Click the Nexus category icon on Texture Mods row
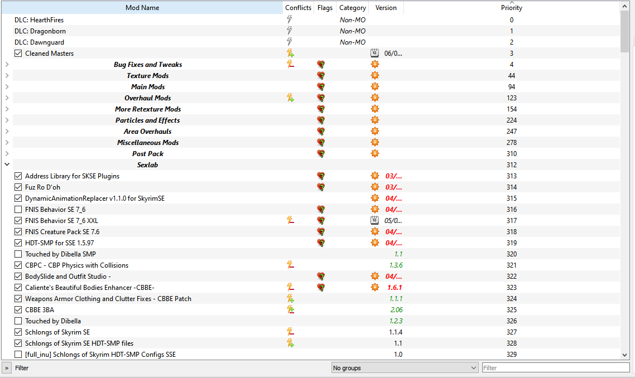Viewport: 635px width, 378px height. click(x=375, y=75)
